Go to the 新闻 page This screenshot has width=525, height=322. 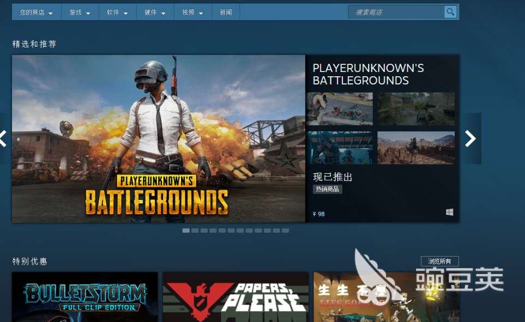point(226,13)
